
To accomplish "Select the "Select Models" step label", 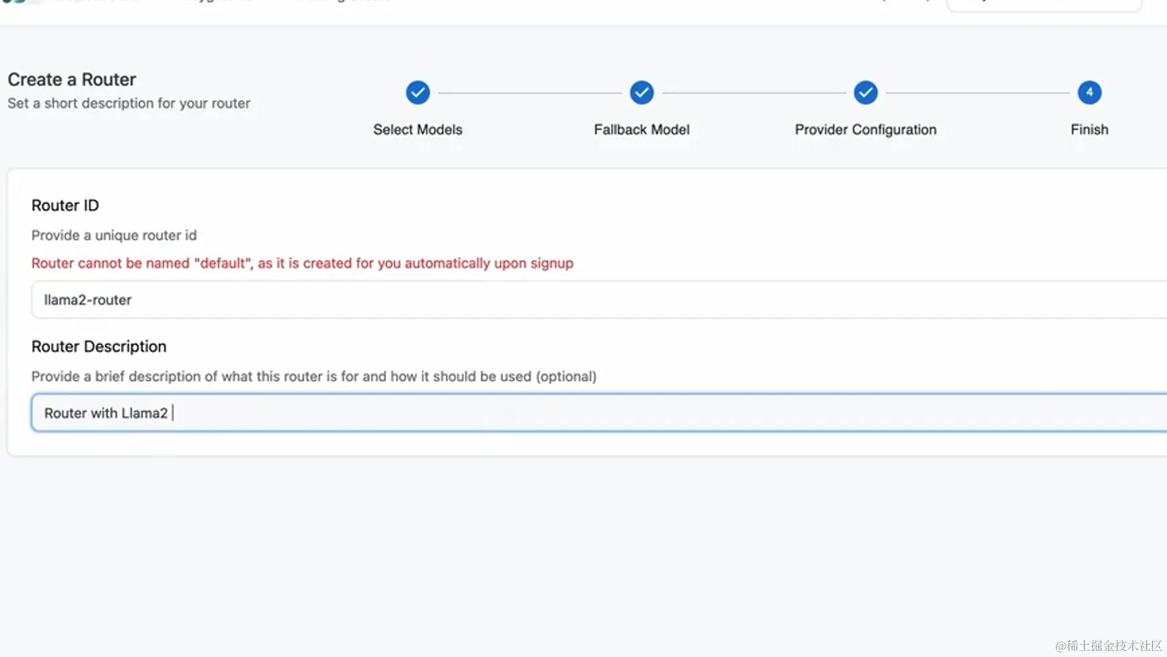I will [418, 130].
